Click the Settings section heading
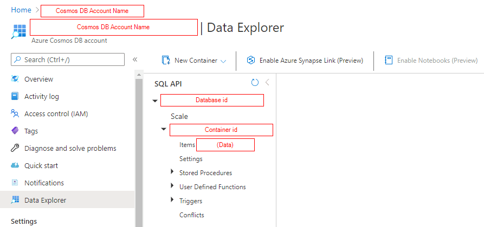 click(24, 222)
